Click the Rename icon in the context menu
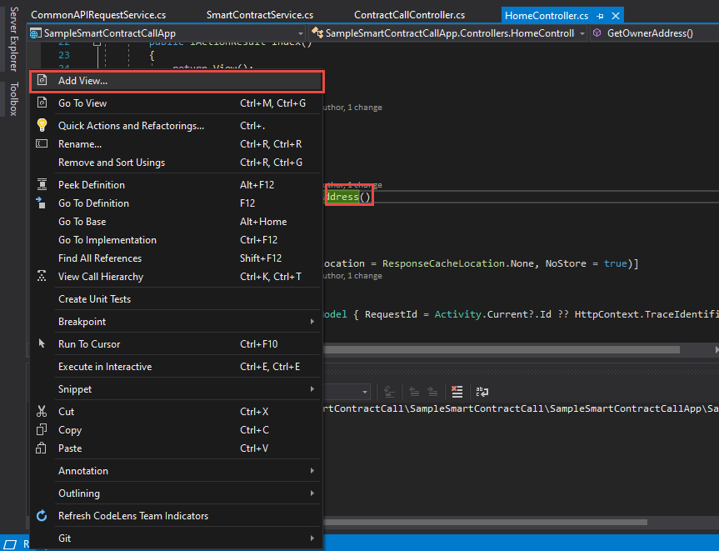Screen dimensions: 719x551 pyautogui.click(x=41, y=143)
